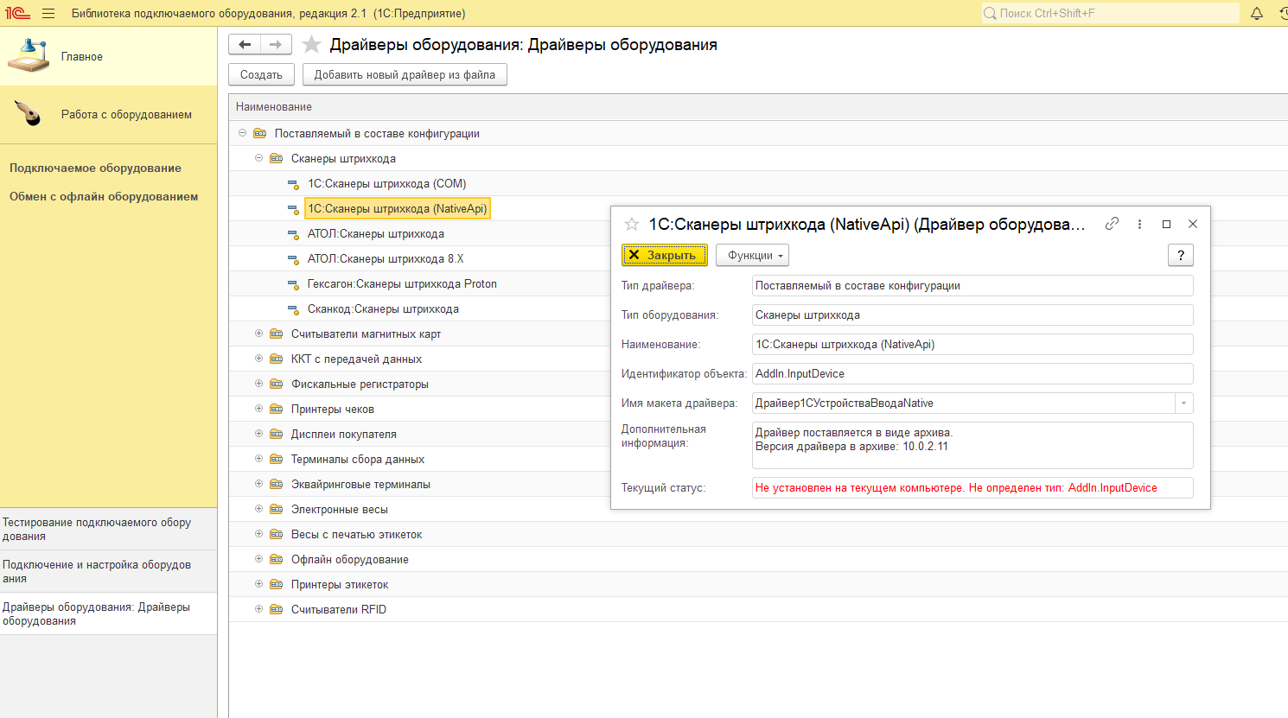Click the search field Ctrl+Shift+F

(x=1110, y=13)
